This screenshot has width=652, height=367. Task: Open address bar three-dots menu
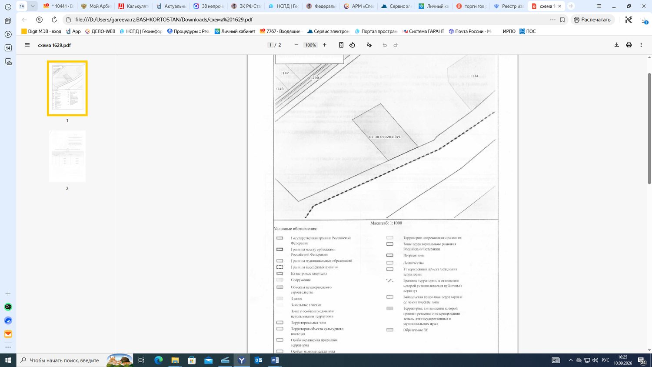[552, 20]
